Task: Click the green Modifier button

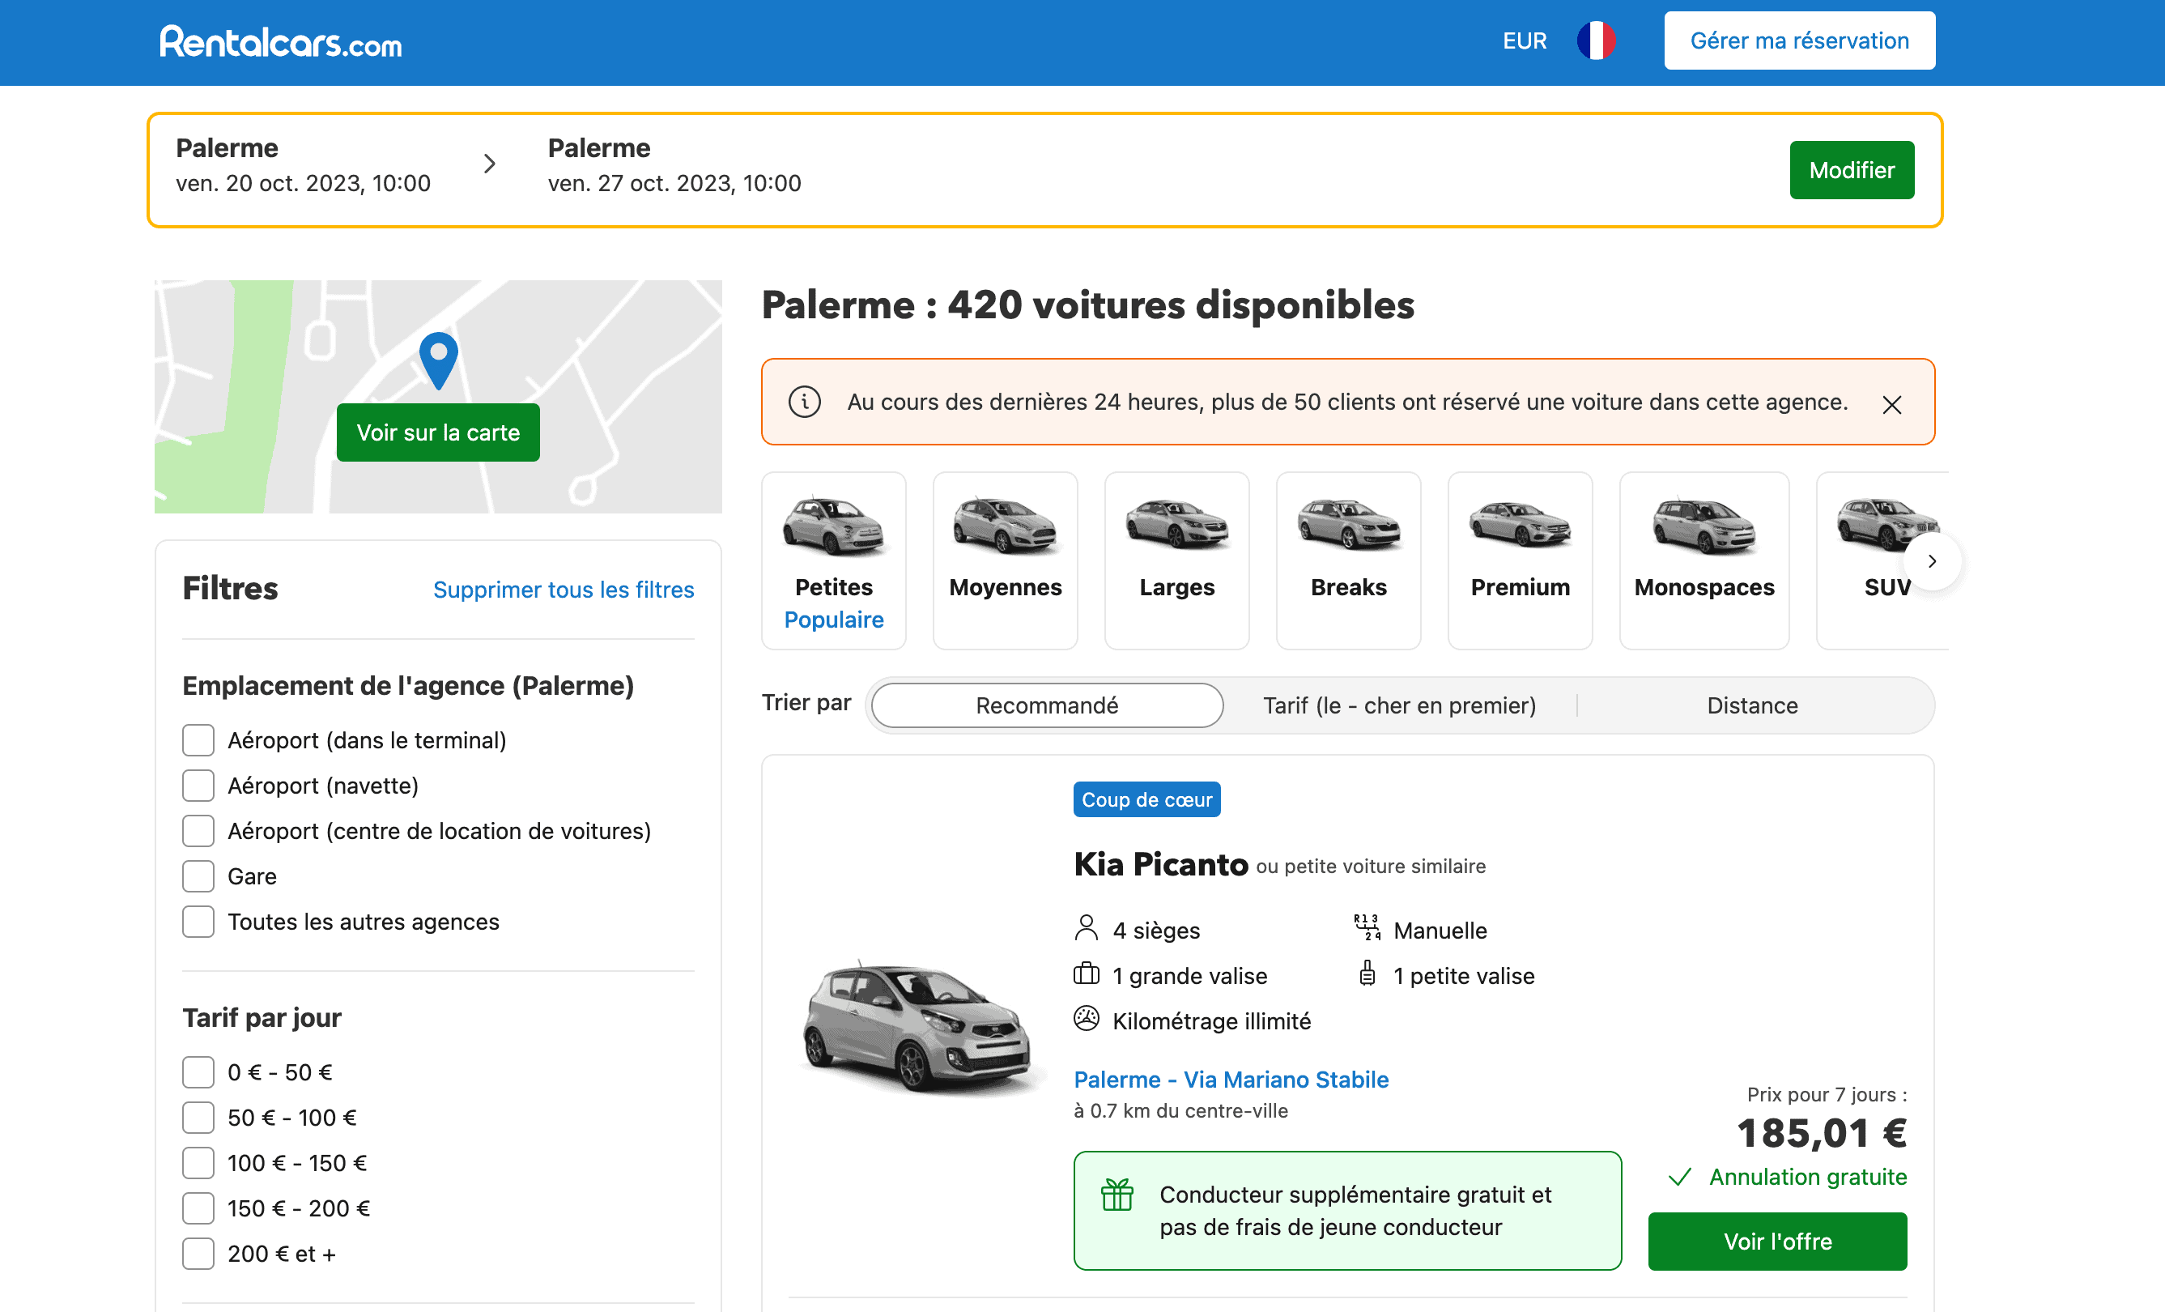Action: point(1852,169)
